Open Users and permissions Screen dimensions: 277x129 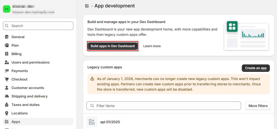(x=38, y=62)
